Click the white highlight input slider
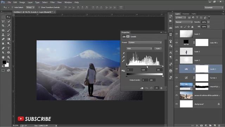225x127 pixels. (163, 66)
